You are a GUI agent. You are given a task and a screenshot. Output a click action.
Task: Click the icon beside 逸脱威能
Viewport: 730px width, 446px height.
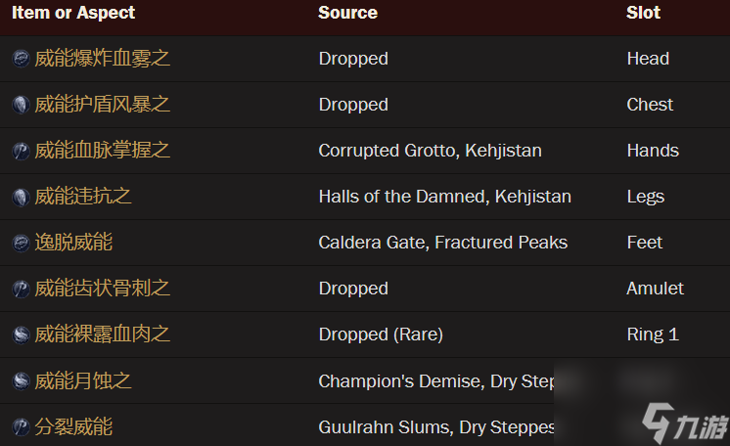click(21, 243)
